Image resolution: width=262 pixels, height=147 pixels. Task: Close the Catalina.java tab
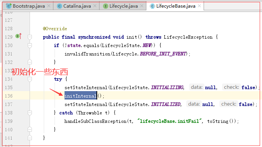click(x=95, y=6)
